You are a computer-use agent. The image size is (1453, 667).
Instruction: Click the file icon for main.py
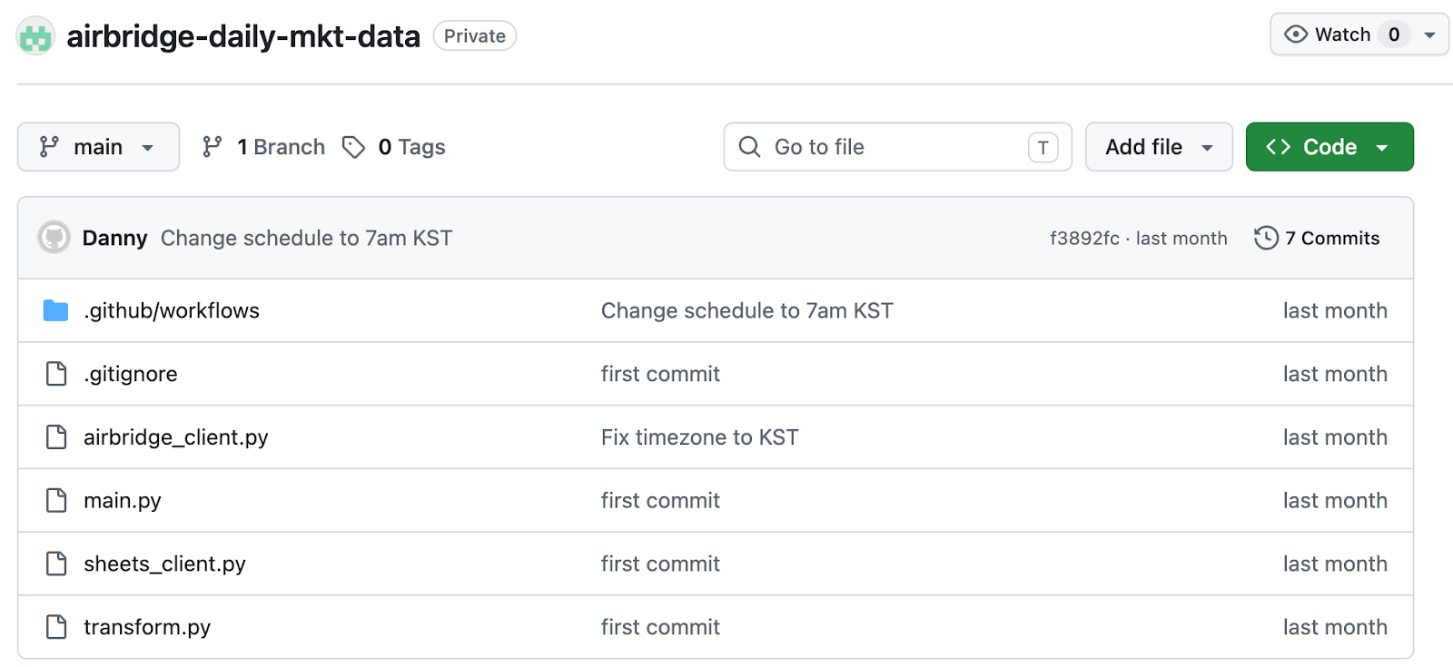pos(56,501)
